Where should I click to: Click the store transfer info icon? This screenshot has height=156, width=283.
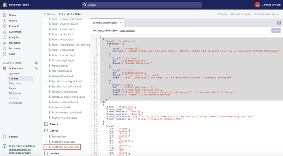click(x=5, y=146)
